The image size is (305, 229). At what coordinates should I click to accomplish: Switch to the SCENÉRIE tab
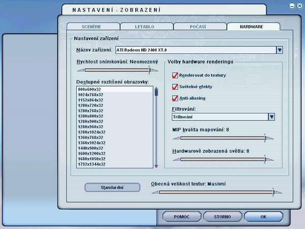[x=89, y=26]
